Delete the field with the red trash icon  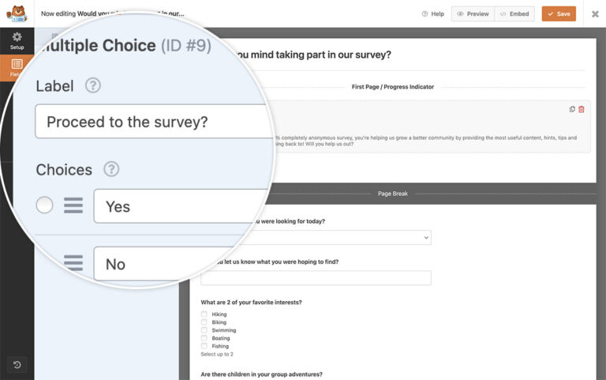(x=582, y=109)
